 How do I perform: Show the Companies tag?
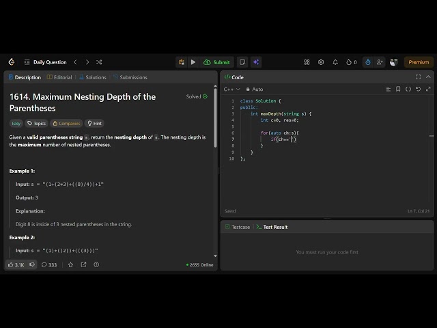[66, 123]
